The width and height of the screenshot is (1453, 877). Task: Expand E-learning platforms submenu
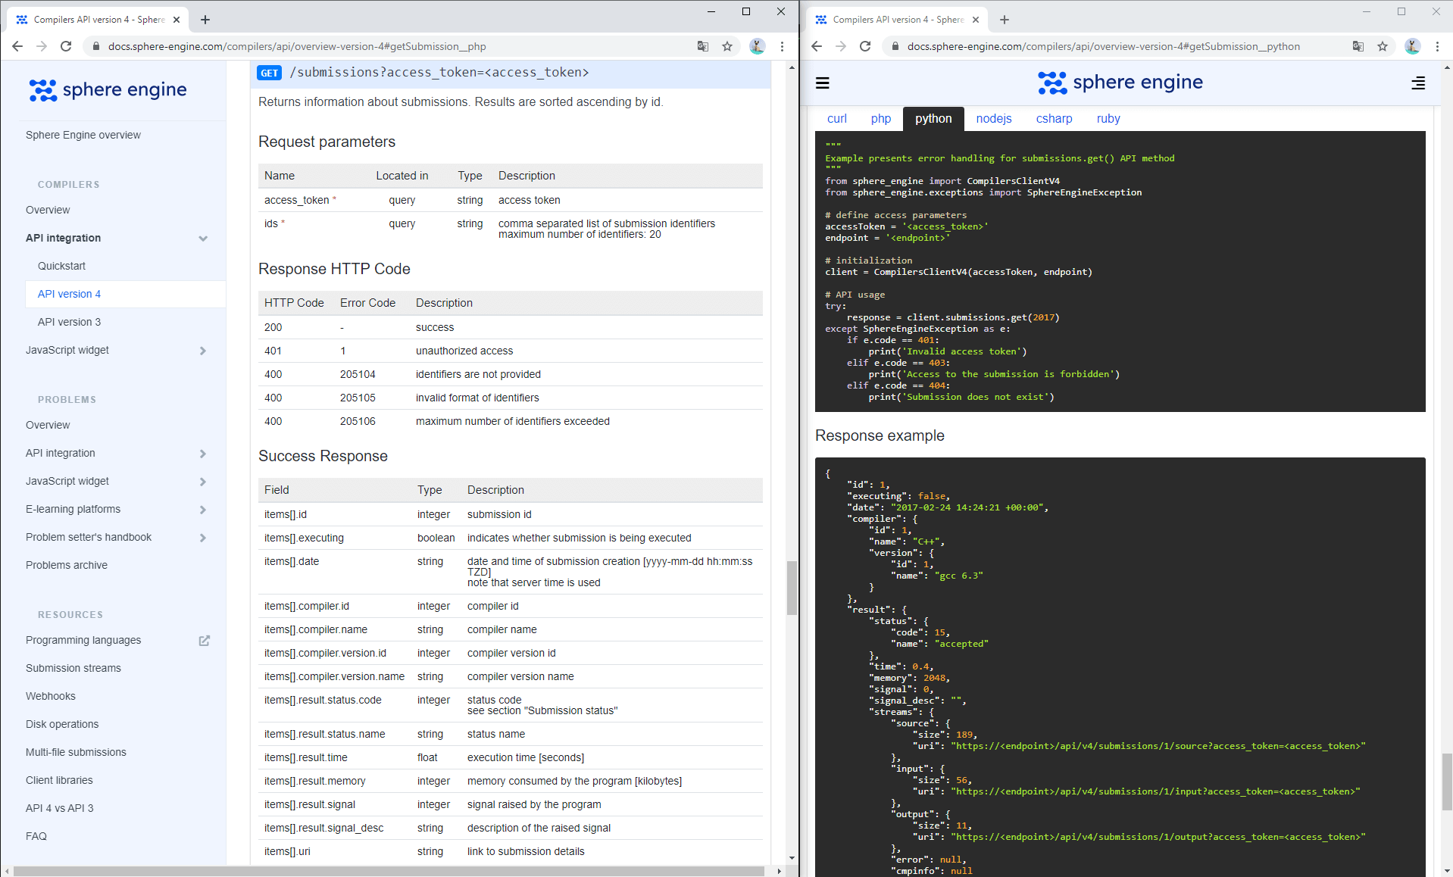(203, 510)
